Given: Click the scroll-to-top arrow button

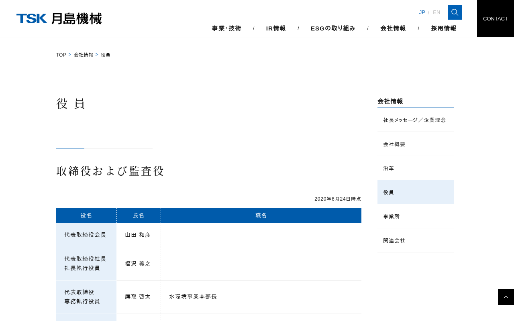Looking at the screenshot, I should point(506,297).
